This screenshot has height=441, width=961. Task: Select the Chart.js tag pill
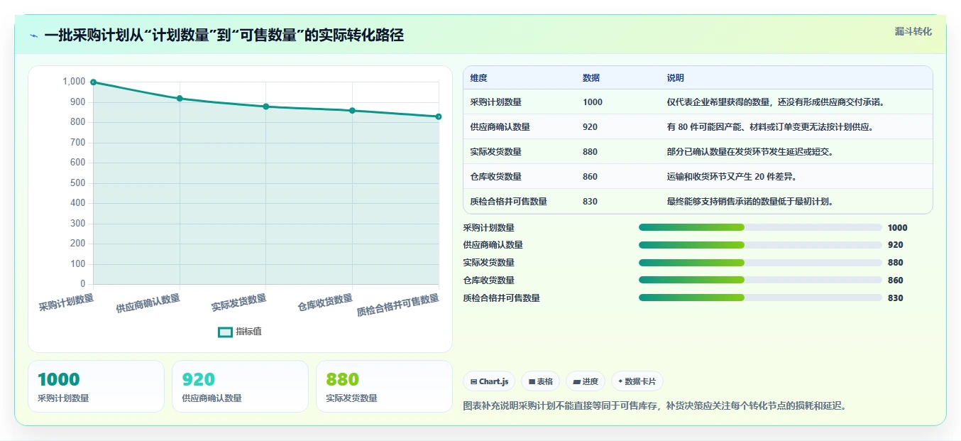(489, 381)
